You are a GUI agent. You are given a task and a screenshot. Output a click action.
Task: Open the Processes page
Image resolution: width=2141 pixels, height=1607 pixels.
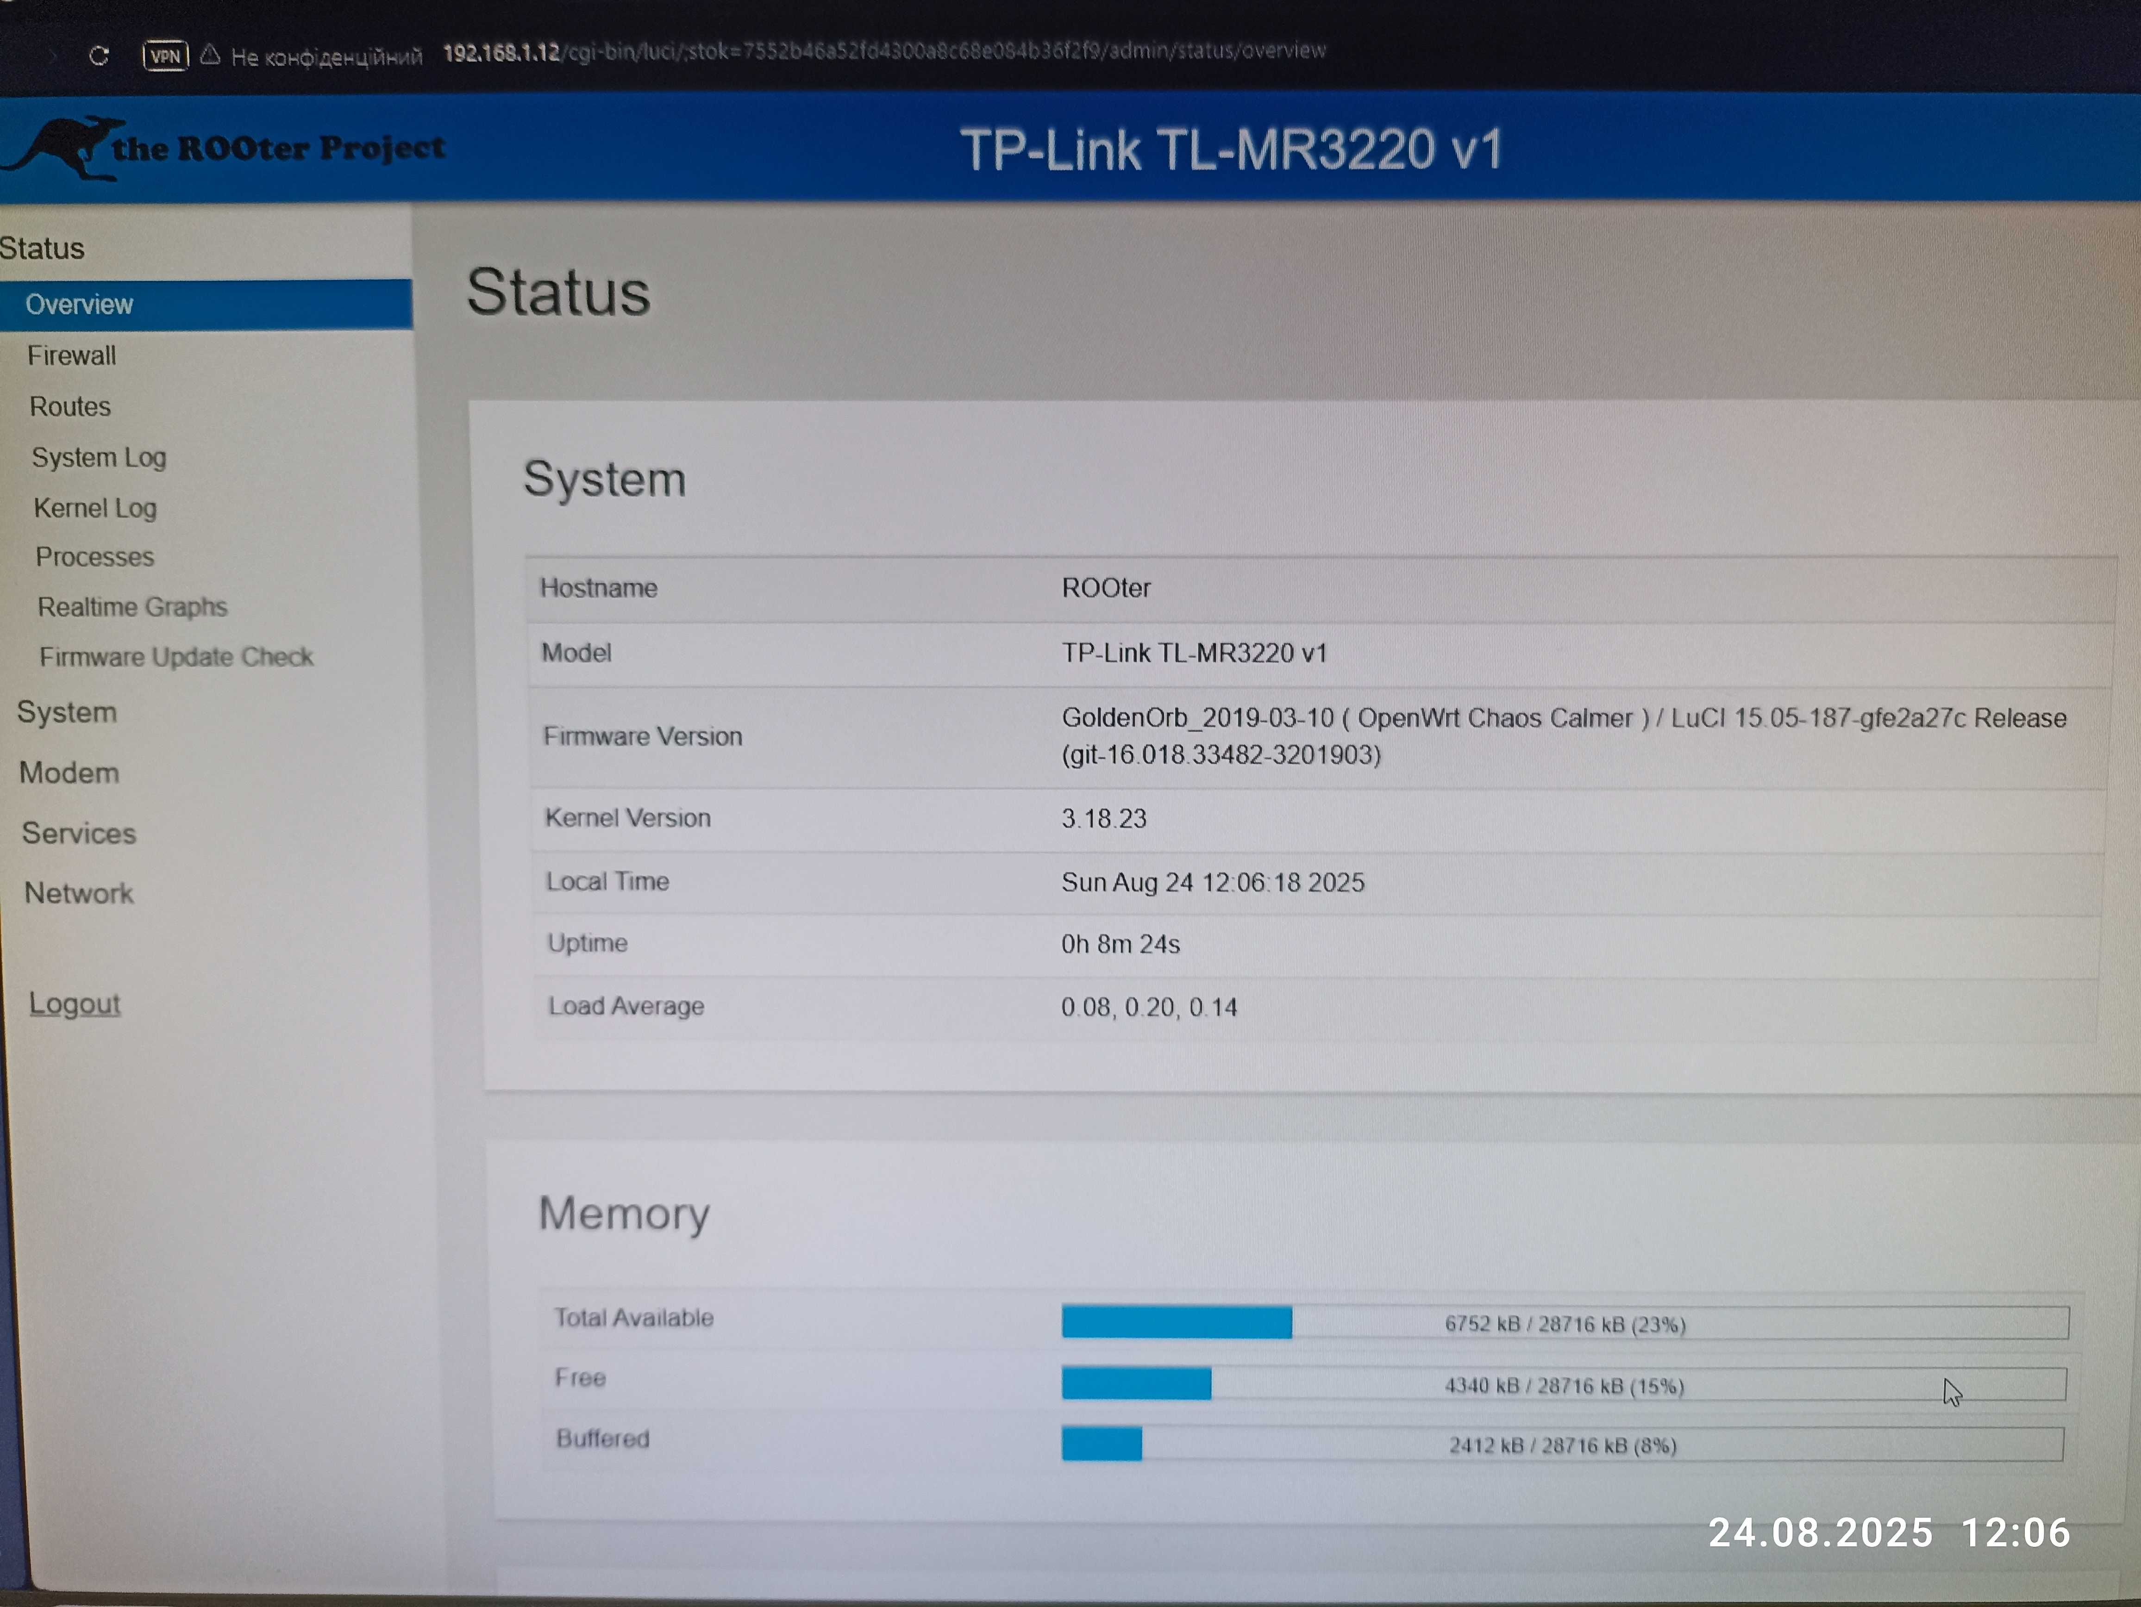(x=95, y=557)
